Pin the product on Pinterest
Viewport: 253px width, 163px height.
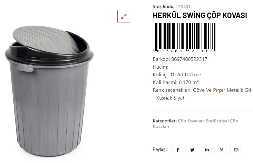[221, 149]
